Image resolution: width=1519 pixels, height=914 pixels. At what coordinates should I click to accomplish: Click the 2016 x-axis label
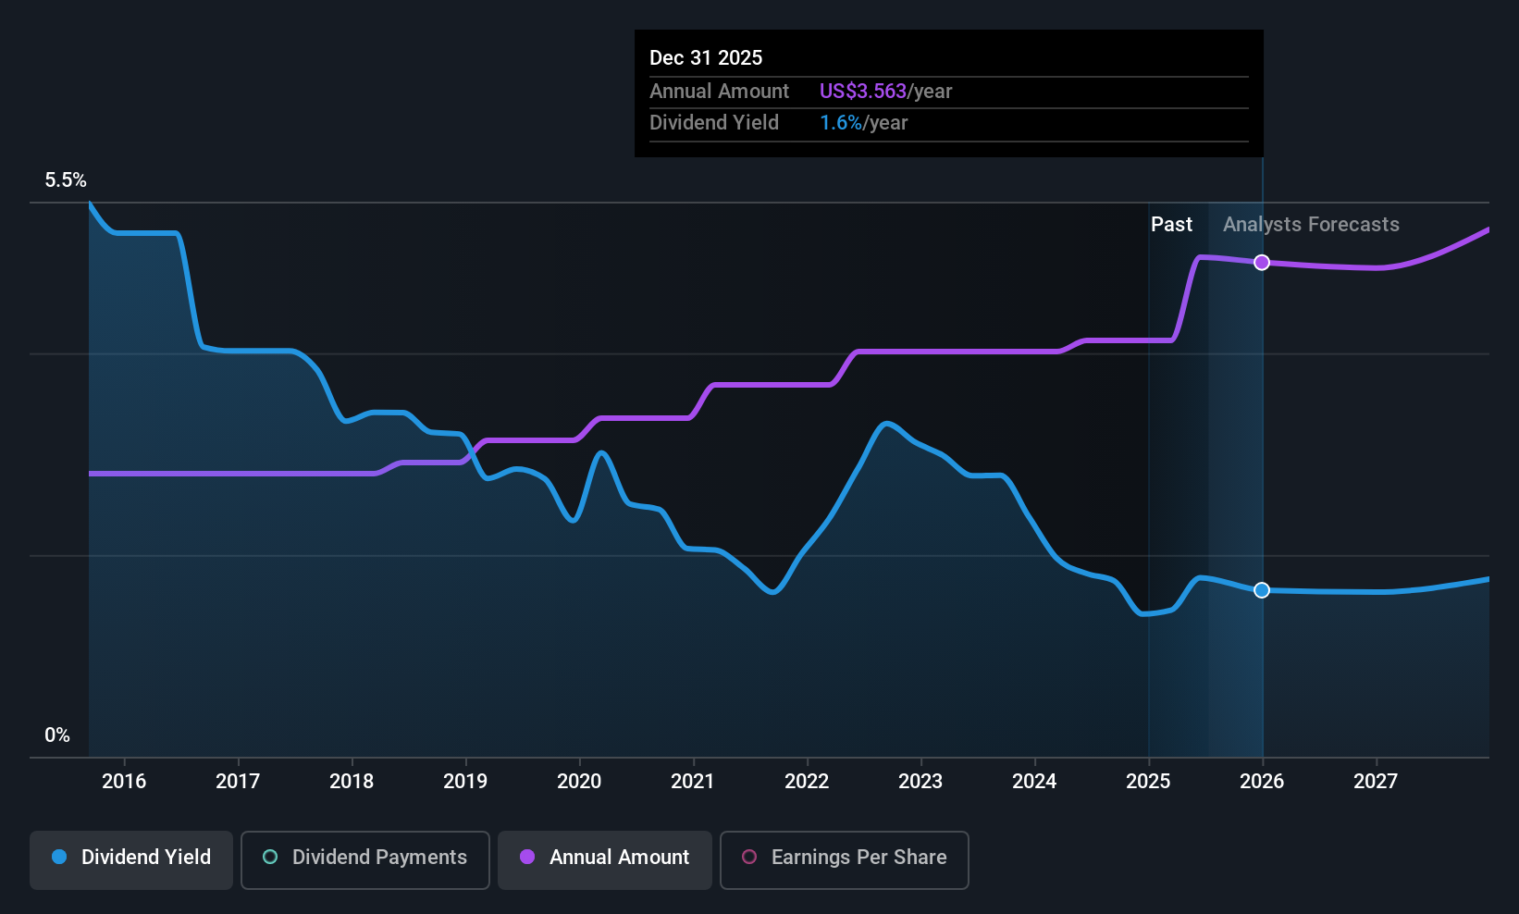pos(124,781)
